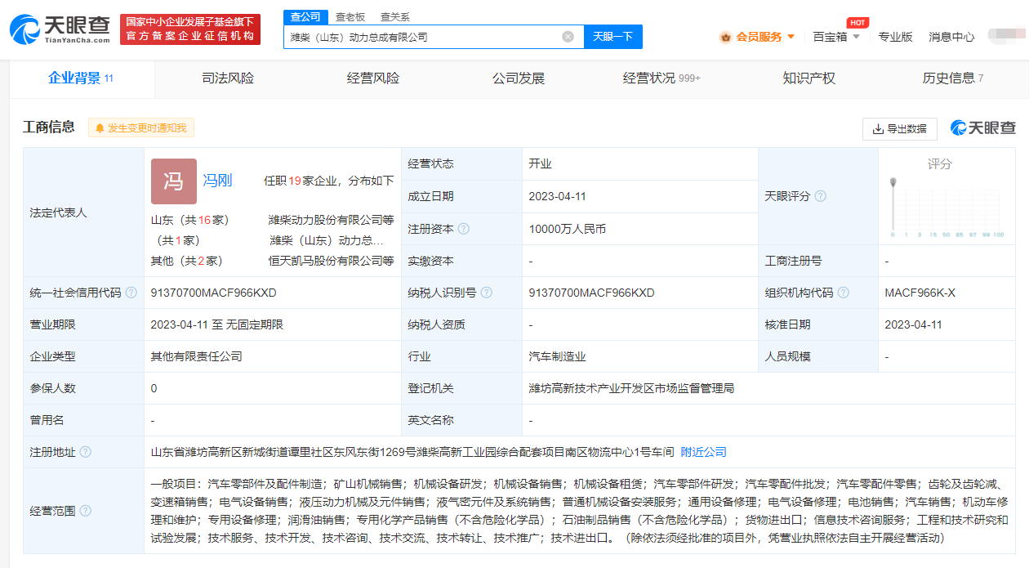
Task: Click the 山东（共16家） distribution text
Action: tap(189, 220)
